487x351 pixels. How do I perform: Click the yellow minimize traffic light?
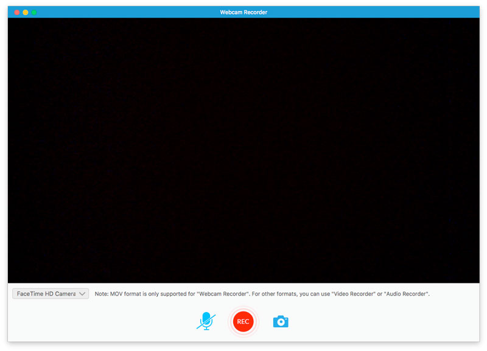pos(25,11)
